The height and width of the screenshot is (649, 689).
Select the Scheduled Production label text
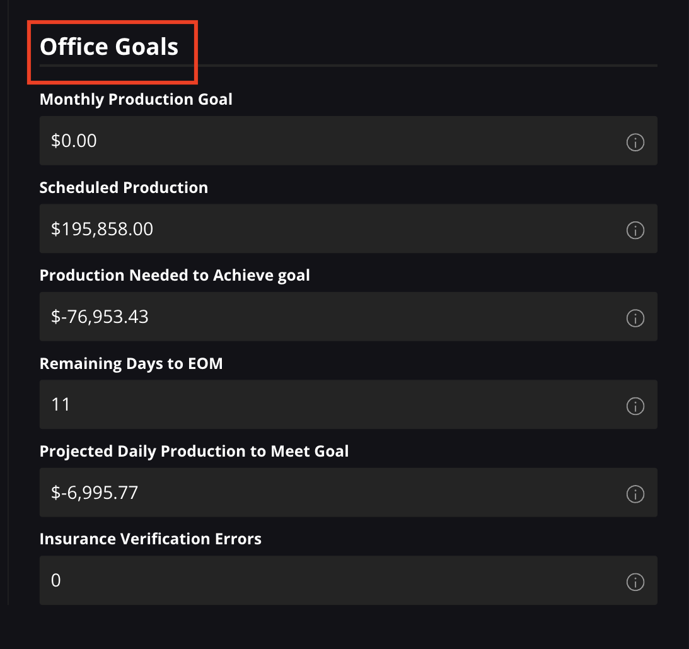(124, 187)
